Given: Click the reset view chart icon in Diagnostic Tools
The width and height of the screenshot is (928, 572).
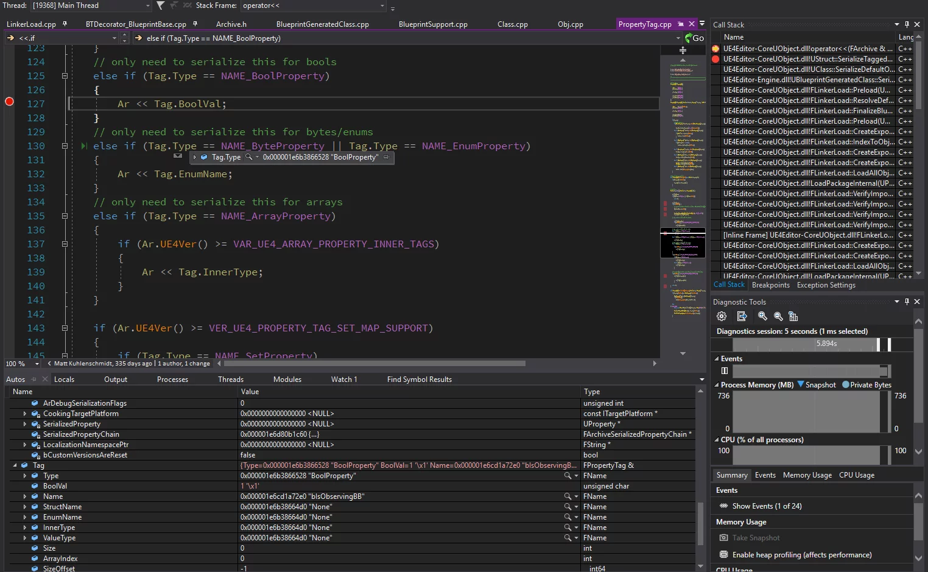Looking at the screenshot, I should tap(793, 316).
